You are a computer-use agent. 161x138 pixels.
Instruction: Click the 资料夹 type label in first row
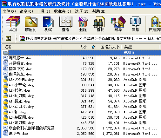129,53
